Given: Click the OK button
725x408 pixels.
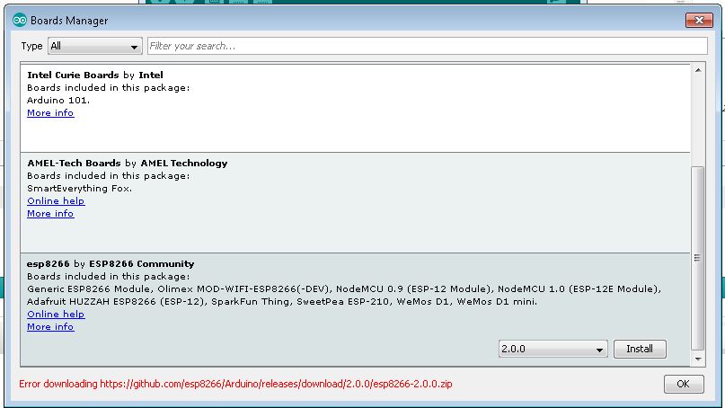Looking at the screenshot, I should pos(683,384).
